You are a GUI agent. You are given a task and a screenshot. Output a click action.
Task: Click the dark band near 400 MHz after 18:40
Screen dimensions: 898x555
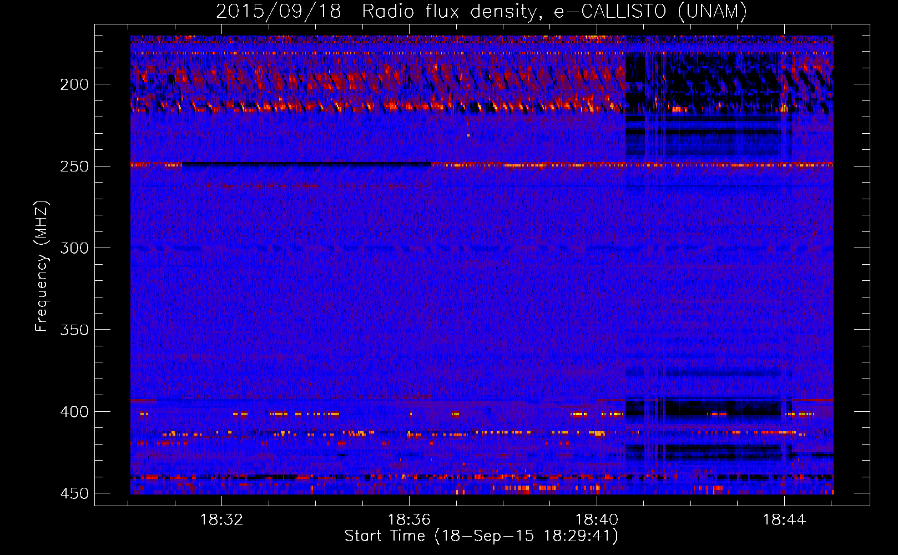(705, 410)
